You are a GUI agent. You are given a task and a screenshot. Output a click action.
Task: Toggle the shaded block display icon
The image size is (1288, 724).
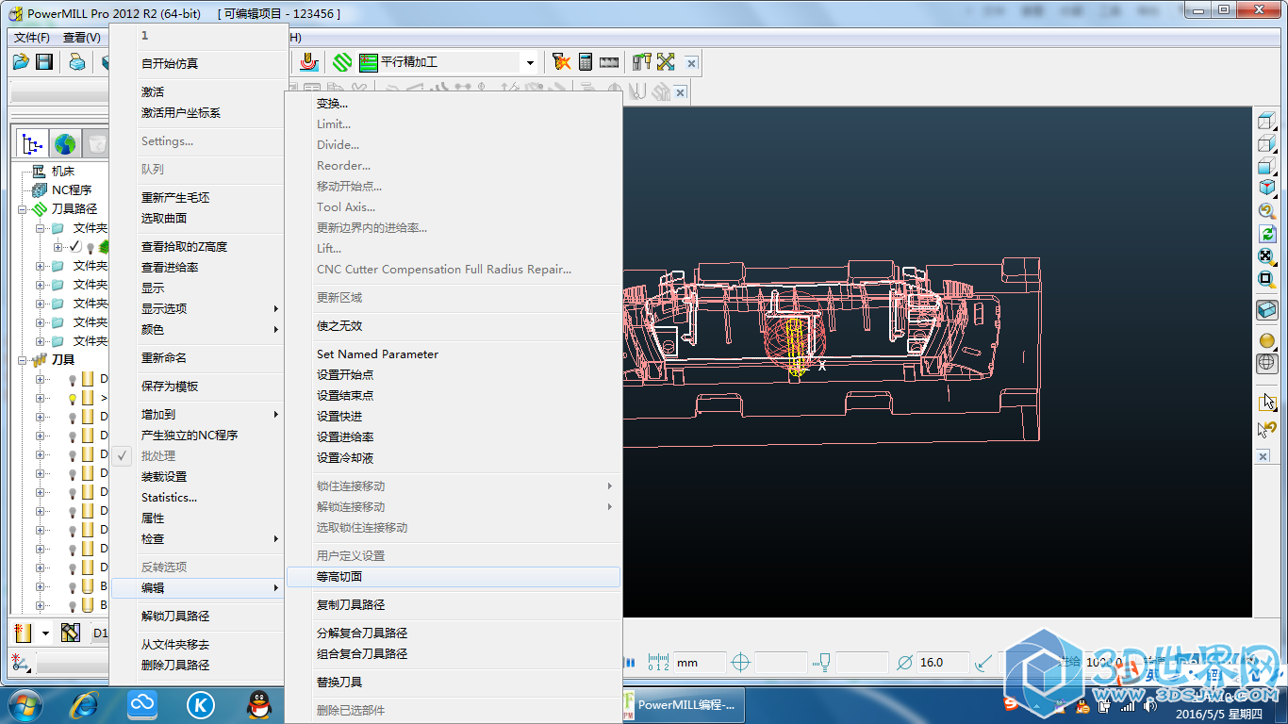coord(1266,309)
